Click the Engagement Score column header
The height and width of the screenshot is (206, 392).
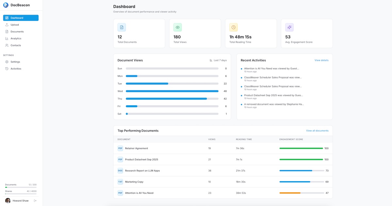tap(291, 140)
